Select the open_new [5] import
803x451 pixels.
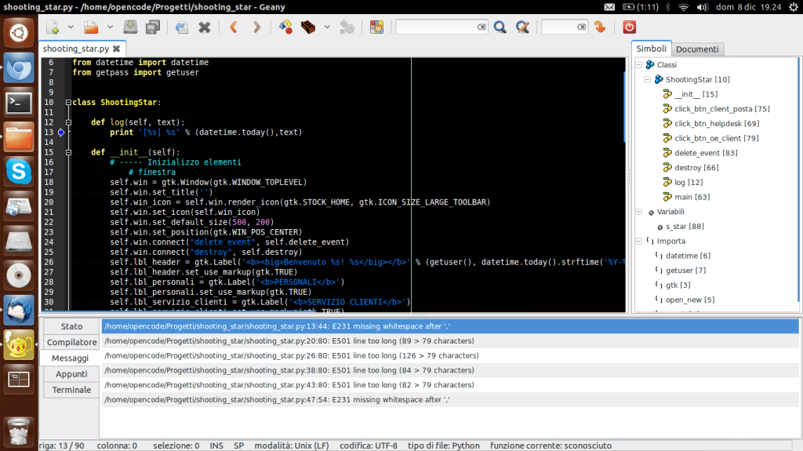(690, 300)
